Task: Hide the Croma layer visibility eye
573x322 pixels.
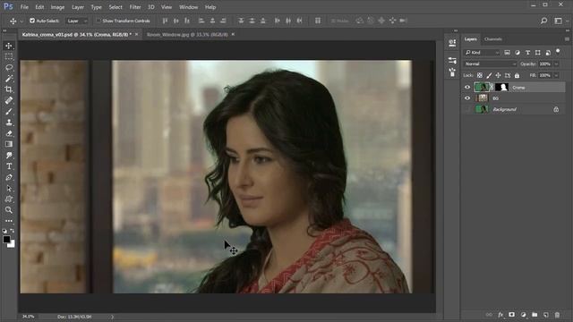Action: [x=467, y=88]
